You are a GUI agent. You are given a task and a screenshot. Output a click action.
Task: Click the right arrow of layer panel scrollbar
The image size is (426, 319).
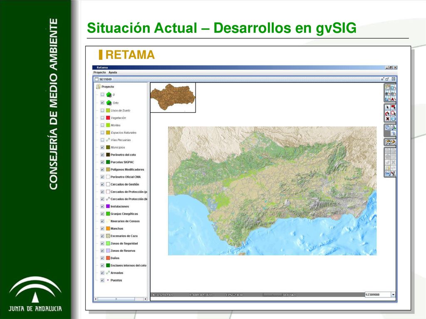(145, 299)
